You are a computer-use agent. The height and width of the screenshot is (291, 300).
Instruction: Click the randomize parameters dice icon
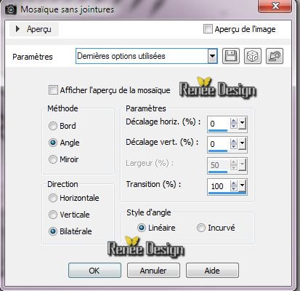(x=253, y=56)
